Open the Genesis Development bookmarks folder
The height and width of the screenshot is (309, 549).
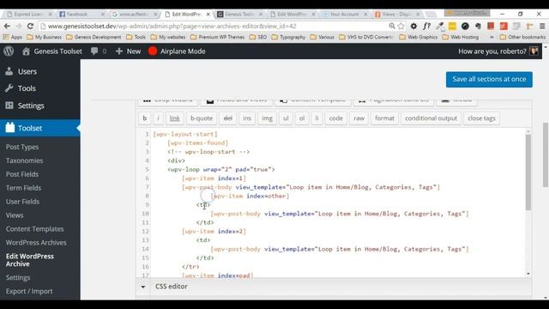pos(94,37)
